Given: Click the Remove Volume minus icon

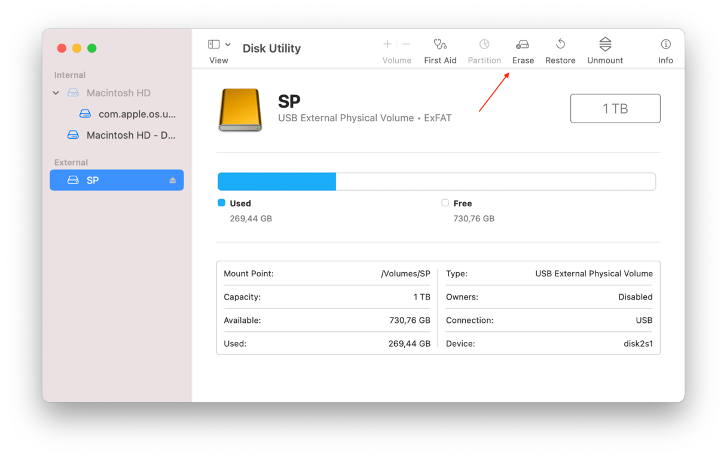Looking at the screenshot, I should pyautogui.click(x=406, y=44).
